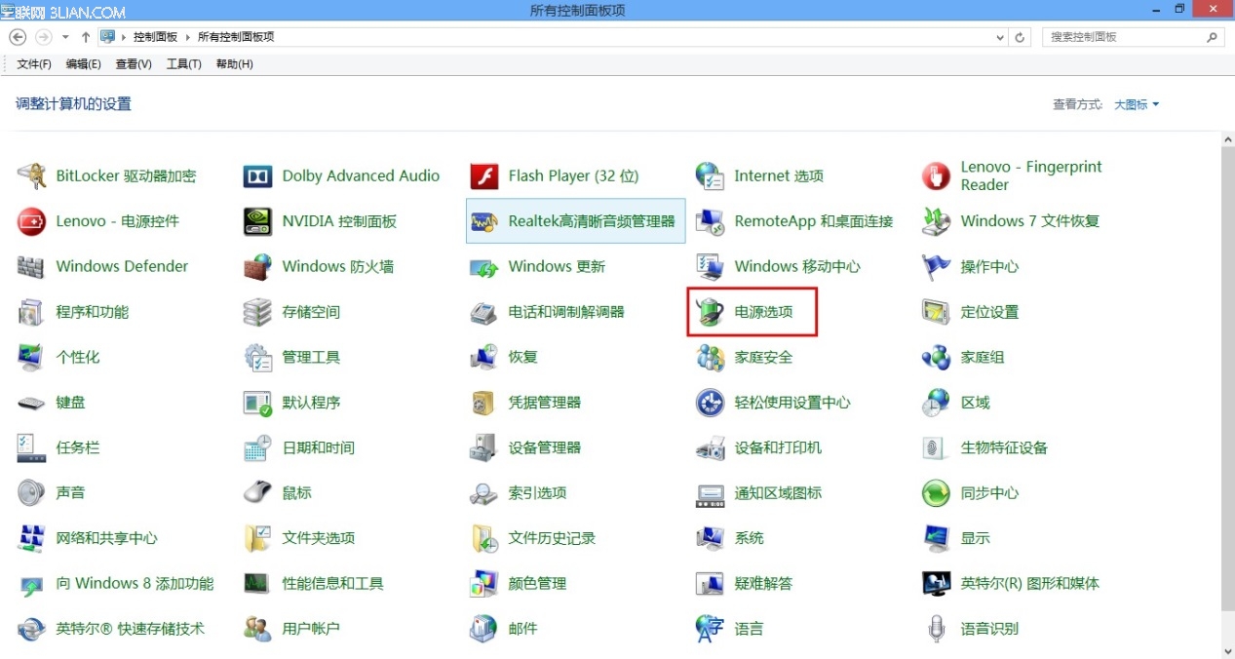
Task: Expand the address bar history dropdown
Action: (x=1000, y=37)
